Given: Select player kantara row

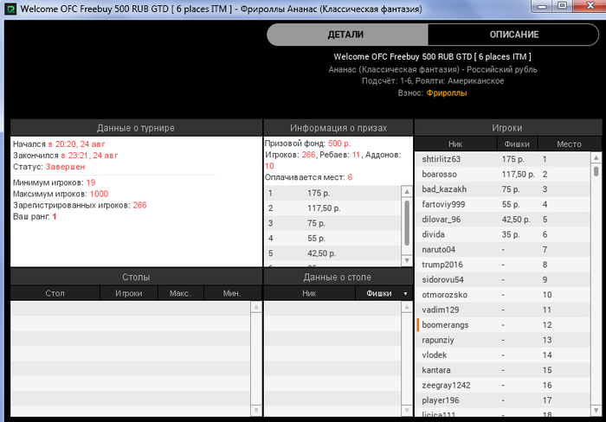Looking at the screenshot, I should [x=503, y=370].
